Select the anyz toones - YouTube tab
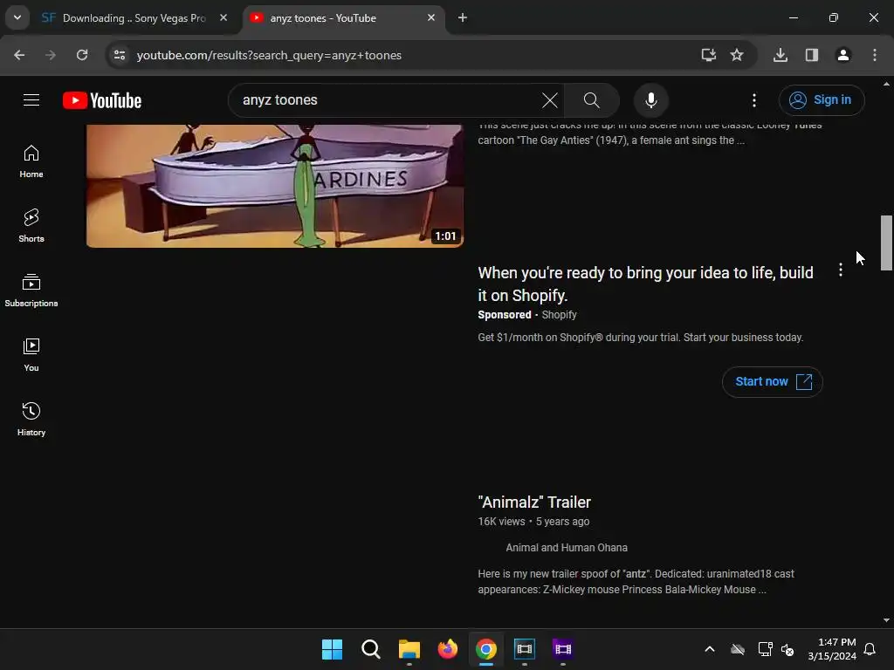 click(342, 18)
